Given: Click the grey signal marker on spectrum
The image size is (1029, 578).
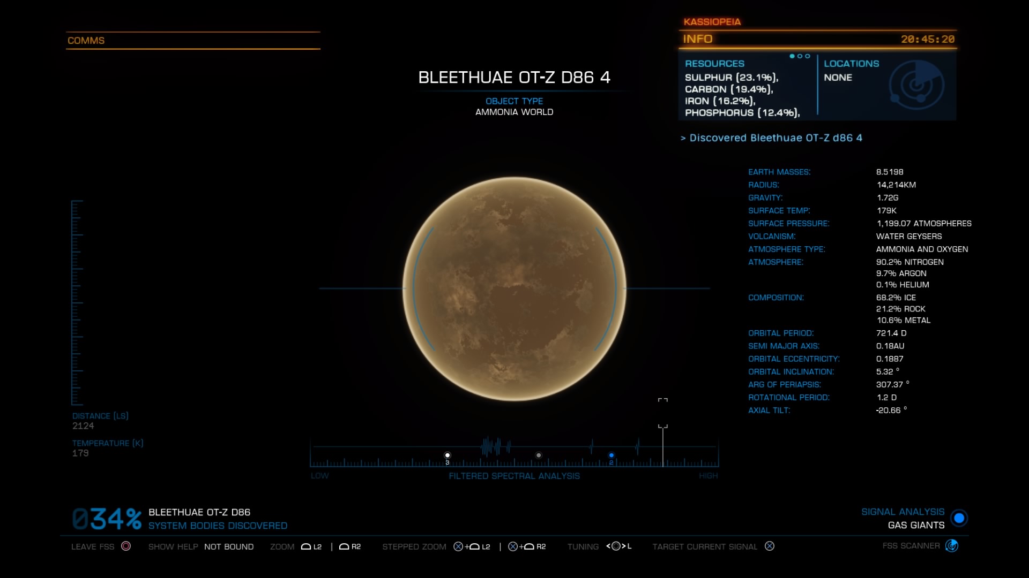Looking at the screenshot, I should 539,455.
